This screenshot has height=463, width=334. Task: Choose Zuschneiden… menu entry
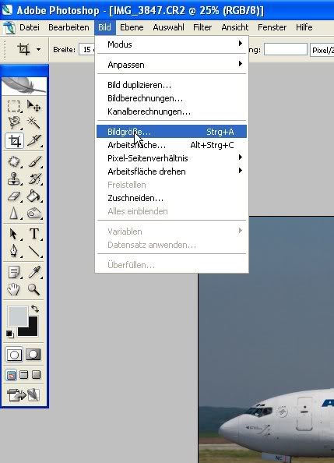172,198
